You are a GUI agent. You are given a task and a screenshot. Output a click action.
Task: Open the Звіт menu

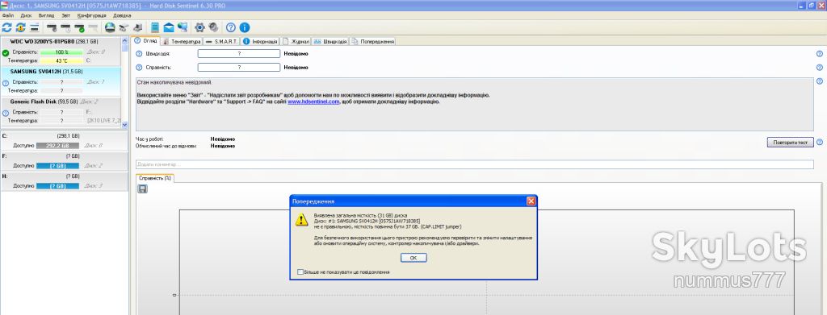(65, 16)
